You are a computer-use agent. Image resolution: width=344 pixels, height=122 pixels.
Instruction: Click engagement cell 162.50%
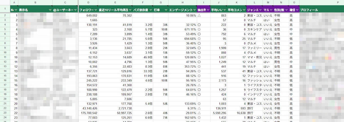coord(183,118)
